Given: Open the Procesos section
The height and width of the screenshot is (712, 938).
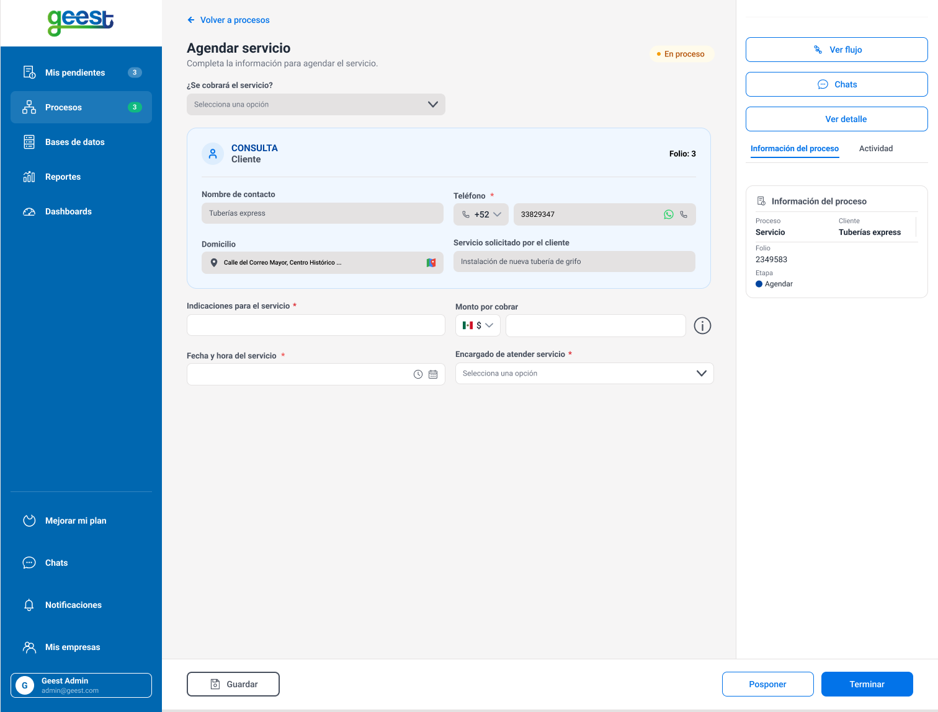Looking at the screenshot, I should point(81,107).
